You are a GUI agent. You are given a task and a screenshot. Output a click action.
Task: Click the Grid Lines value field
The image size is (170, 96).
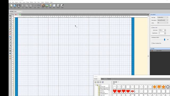(x=161, y=30)
